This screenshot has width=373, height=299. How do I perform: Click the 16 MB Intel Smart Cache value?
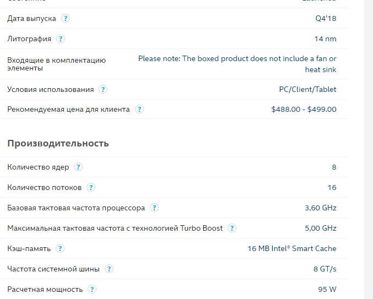(292, 248)
